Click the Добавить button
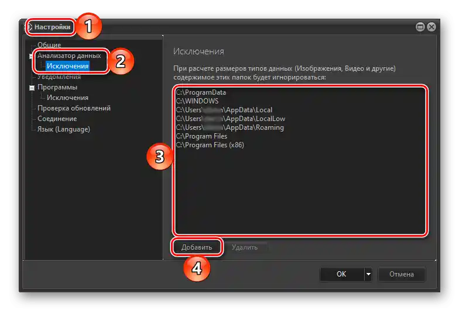 [197, 247]
